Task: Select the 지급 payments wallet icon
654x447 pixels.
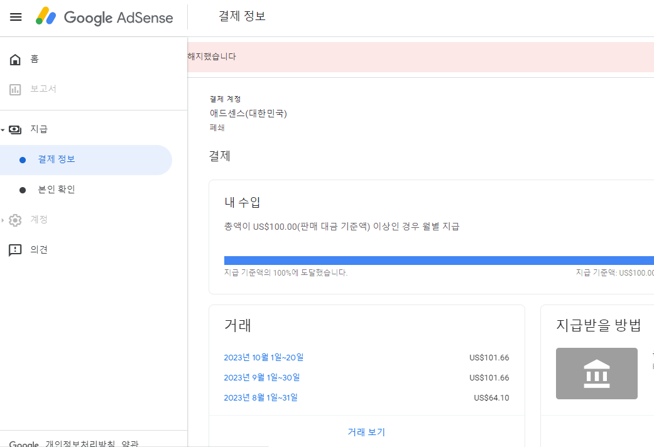Action: tap(14, 129)
